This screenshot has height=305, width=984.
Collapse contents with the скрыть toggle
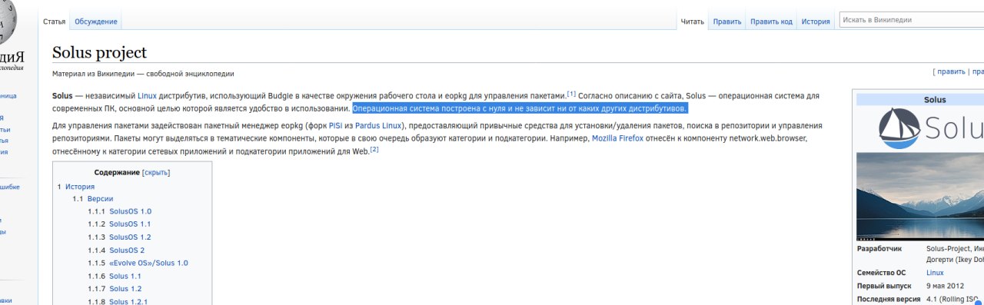156,173
